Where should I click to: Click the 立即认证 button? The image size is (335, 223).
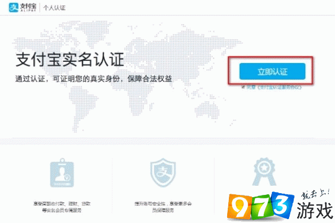272,71
